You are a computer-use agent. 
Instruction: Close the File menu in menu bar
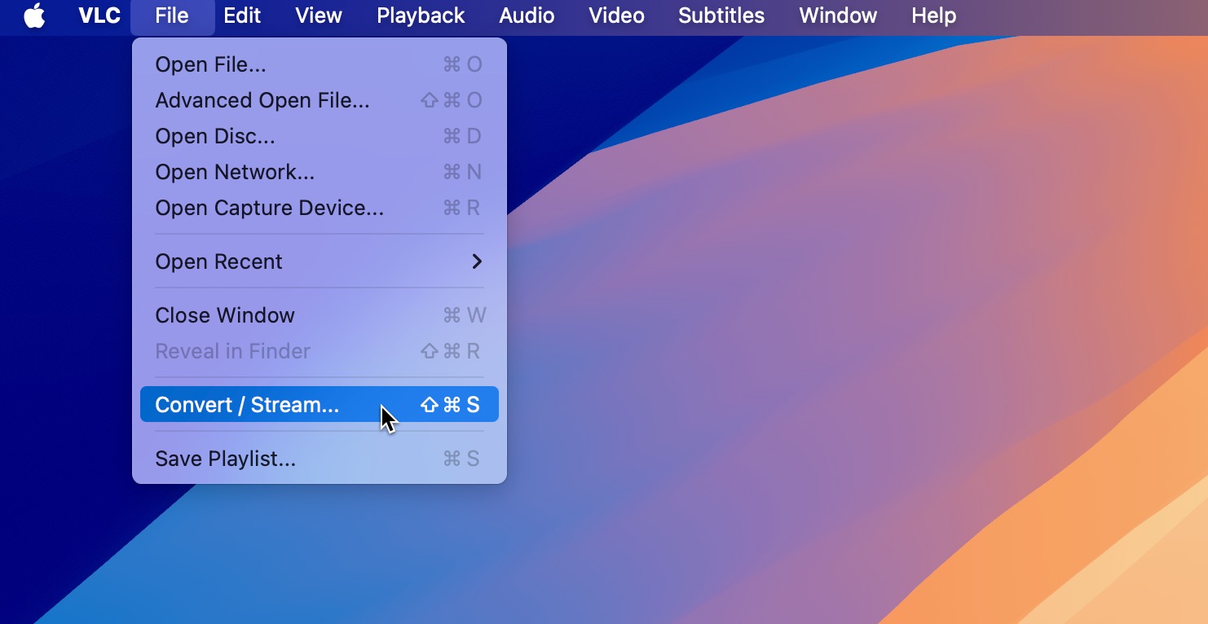[x=172, y=16]
